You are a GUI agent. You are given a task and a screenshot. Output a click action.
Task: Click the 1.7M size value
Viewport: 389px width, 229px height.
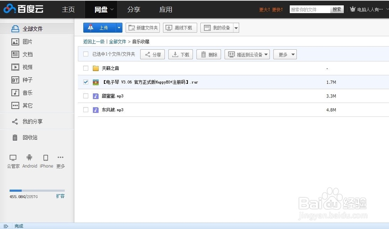331,82
